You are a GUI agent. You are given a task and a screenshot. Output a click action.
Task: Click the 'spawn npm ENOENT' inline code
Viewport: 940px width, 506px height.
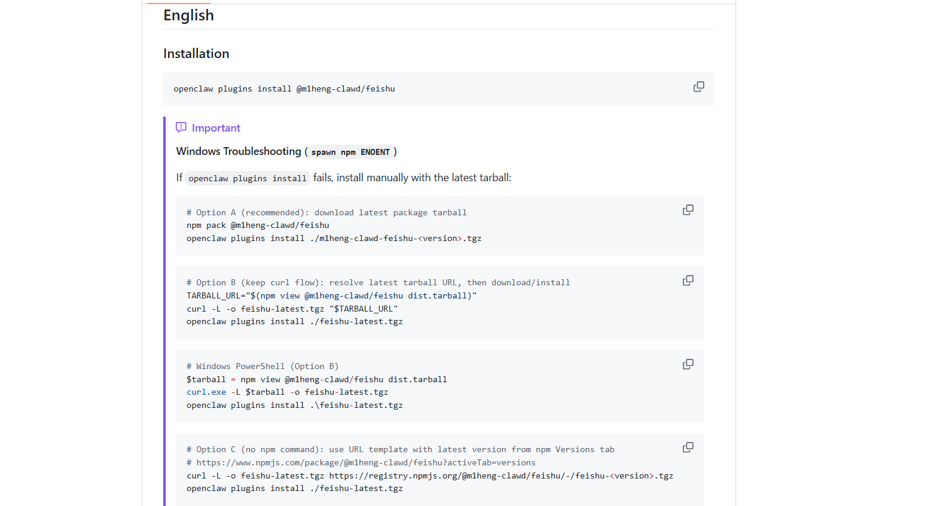point(350,153)
